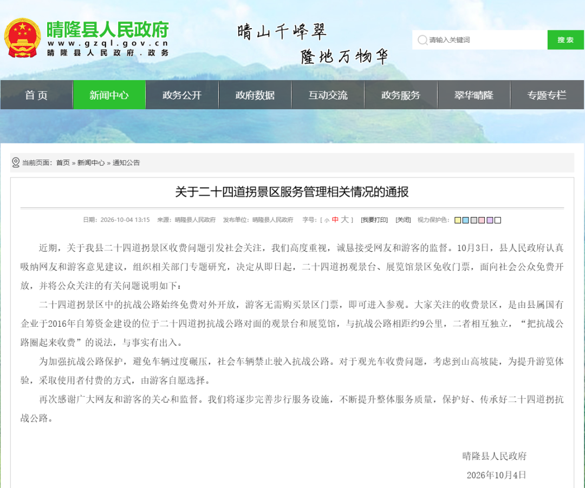Viewport: 585px width, 488px height.
Task: Click the signature 晴隆县人民政府 at article bottom
Action: click(x=495, y=456)
